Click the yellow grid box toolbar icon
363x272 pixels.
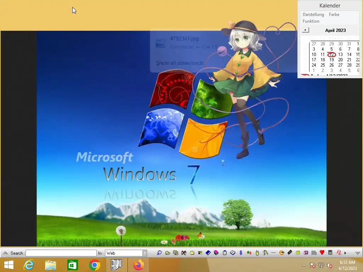click(298, 253)
